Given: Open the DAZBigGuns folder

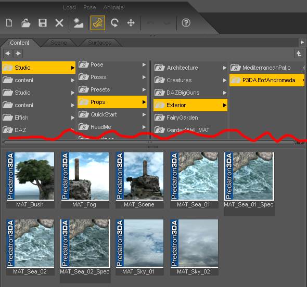Looking at the screenshot, I should point(190,93).
